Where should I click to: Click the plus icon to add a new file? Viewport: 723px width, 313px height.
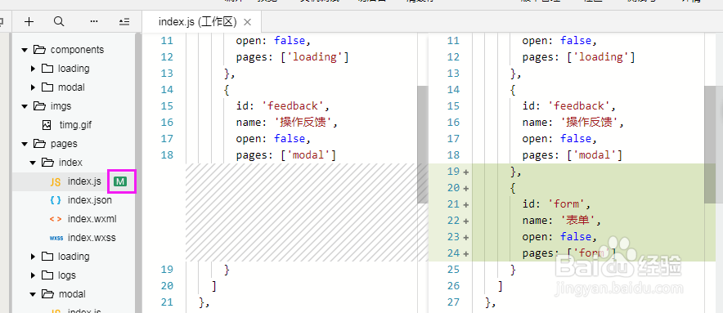(x=29, y=21)
